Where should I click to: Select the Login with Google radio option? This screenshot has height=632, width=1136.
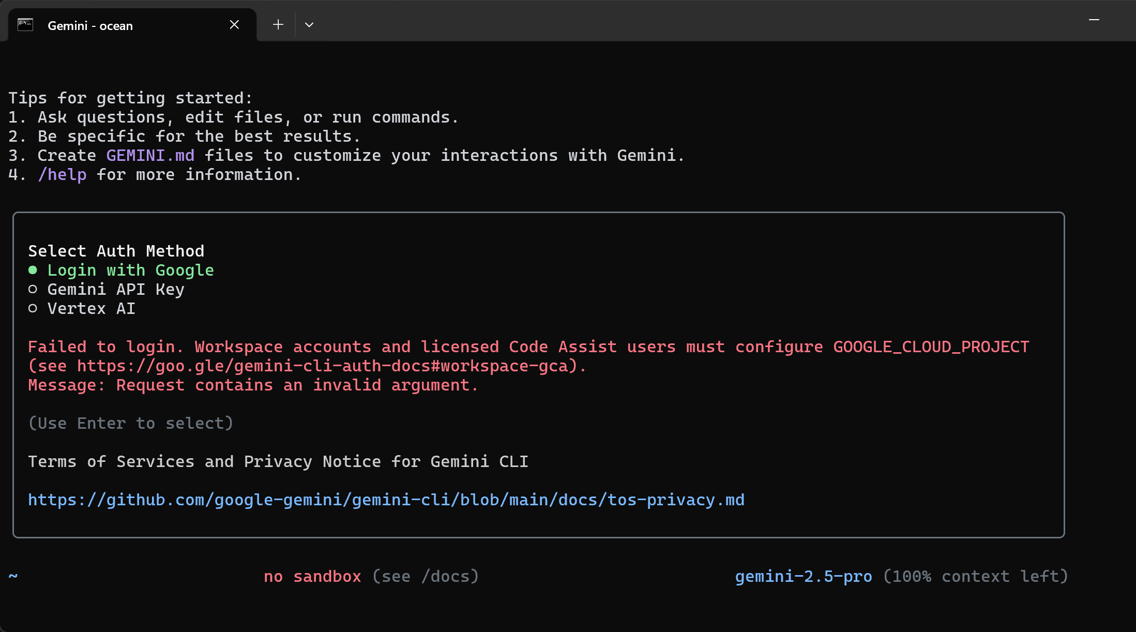point(130,270)
